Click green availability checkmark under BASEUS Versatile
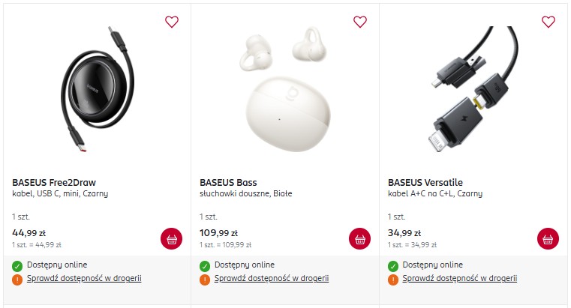 tap(393, 266)
